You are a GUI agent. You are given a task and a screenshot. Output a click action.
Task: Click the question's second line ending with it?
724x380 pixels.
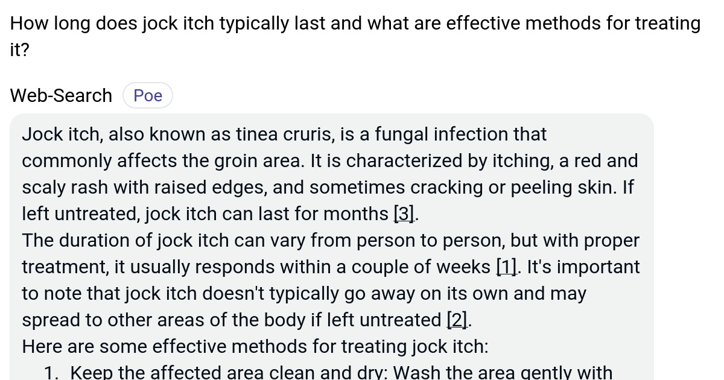pos(18,49)
